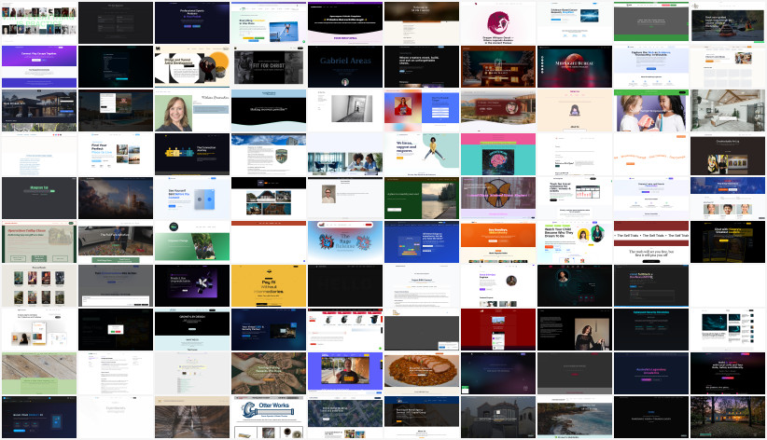Open the hands holding grain thumbnail

point(269,374)
